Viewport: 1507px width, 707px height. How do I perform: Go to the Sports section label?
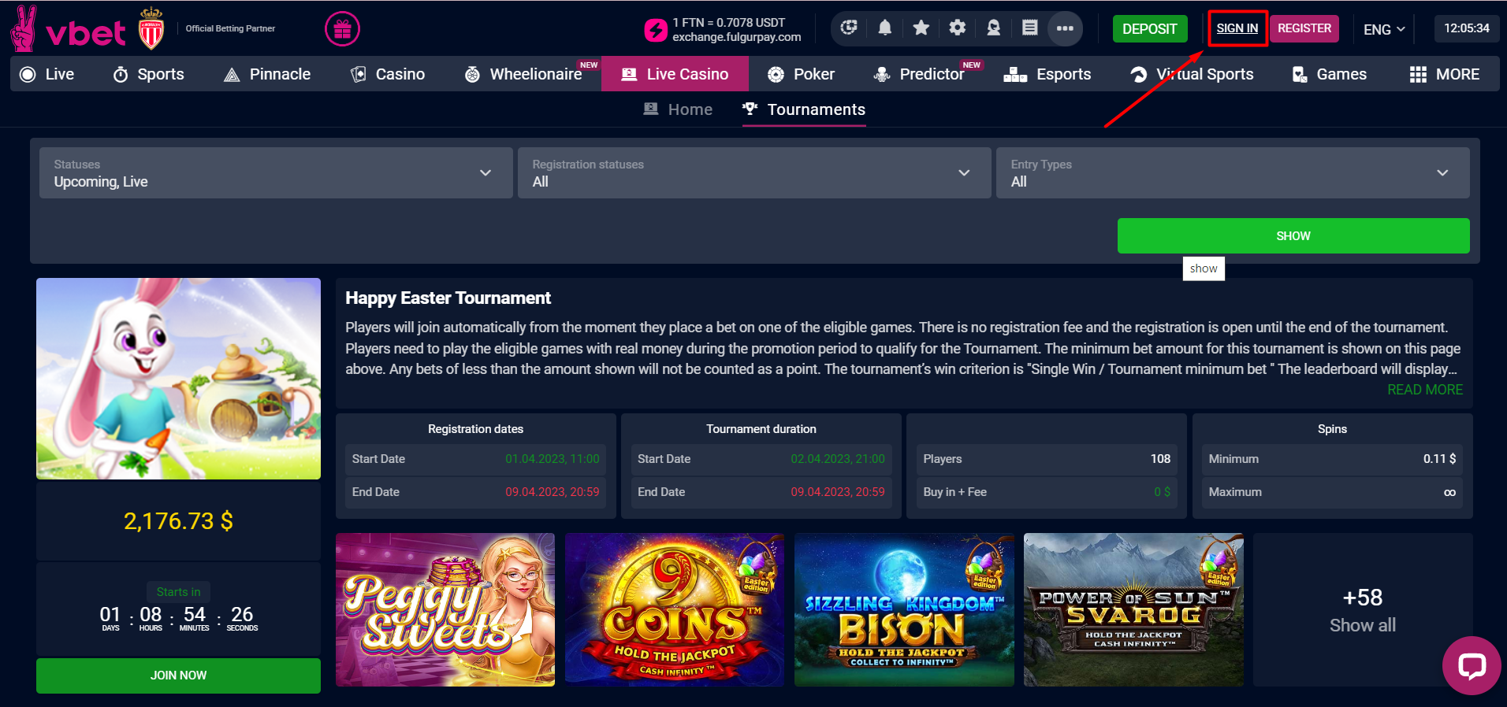pos(161,74)
